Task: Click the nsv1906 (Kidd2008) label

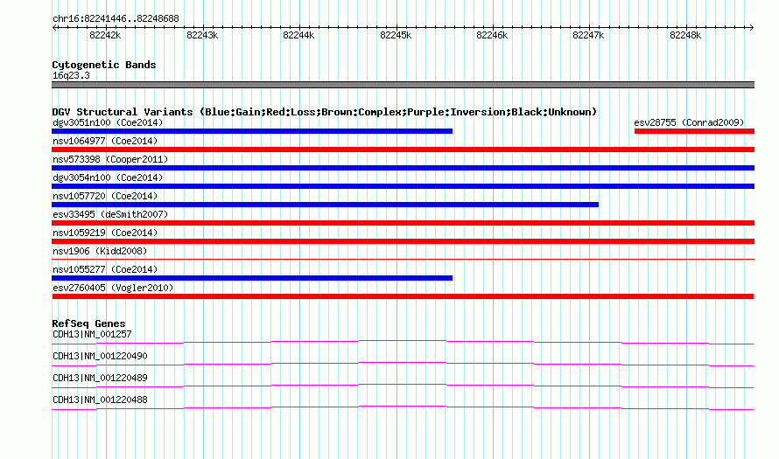Action: pyautogui.click(x=100, y=251)
